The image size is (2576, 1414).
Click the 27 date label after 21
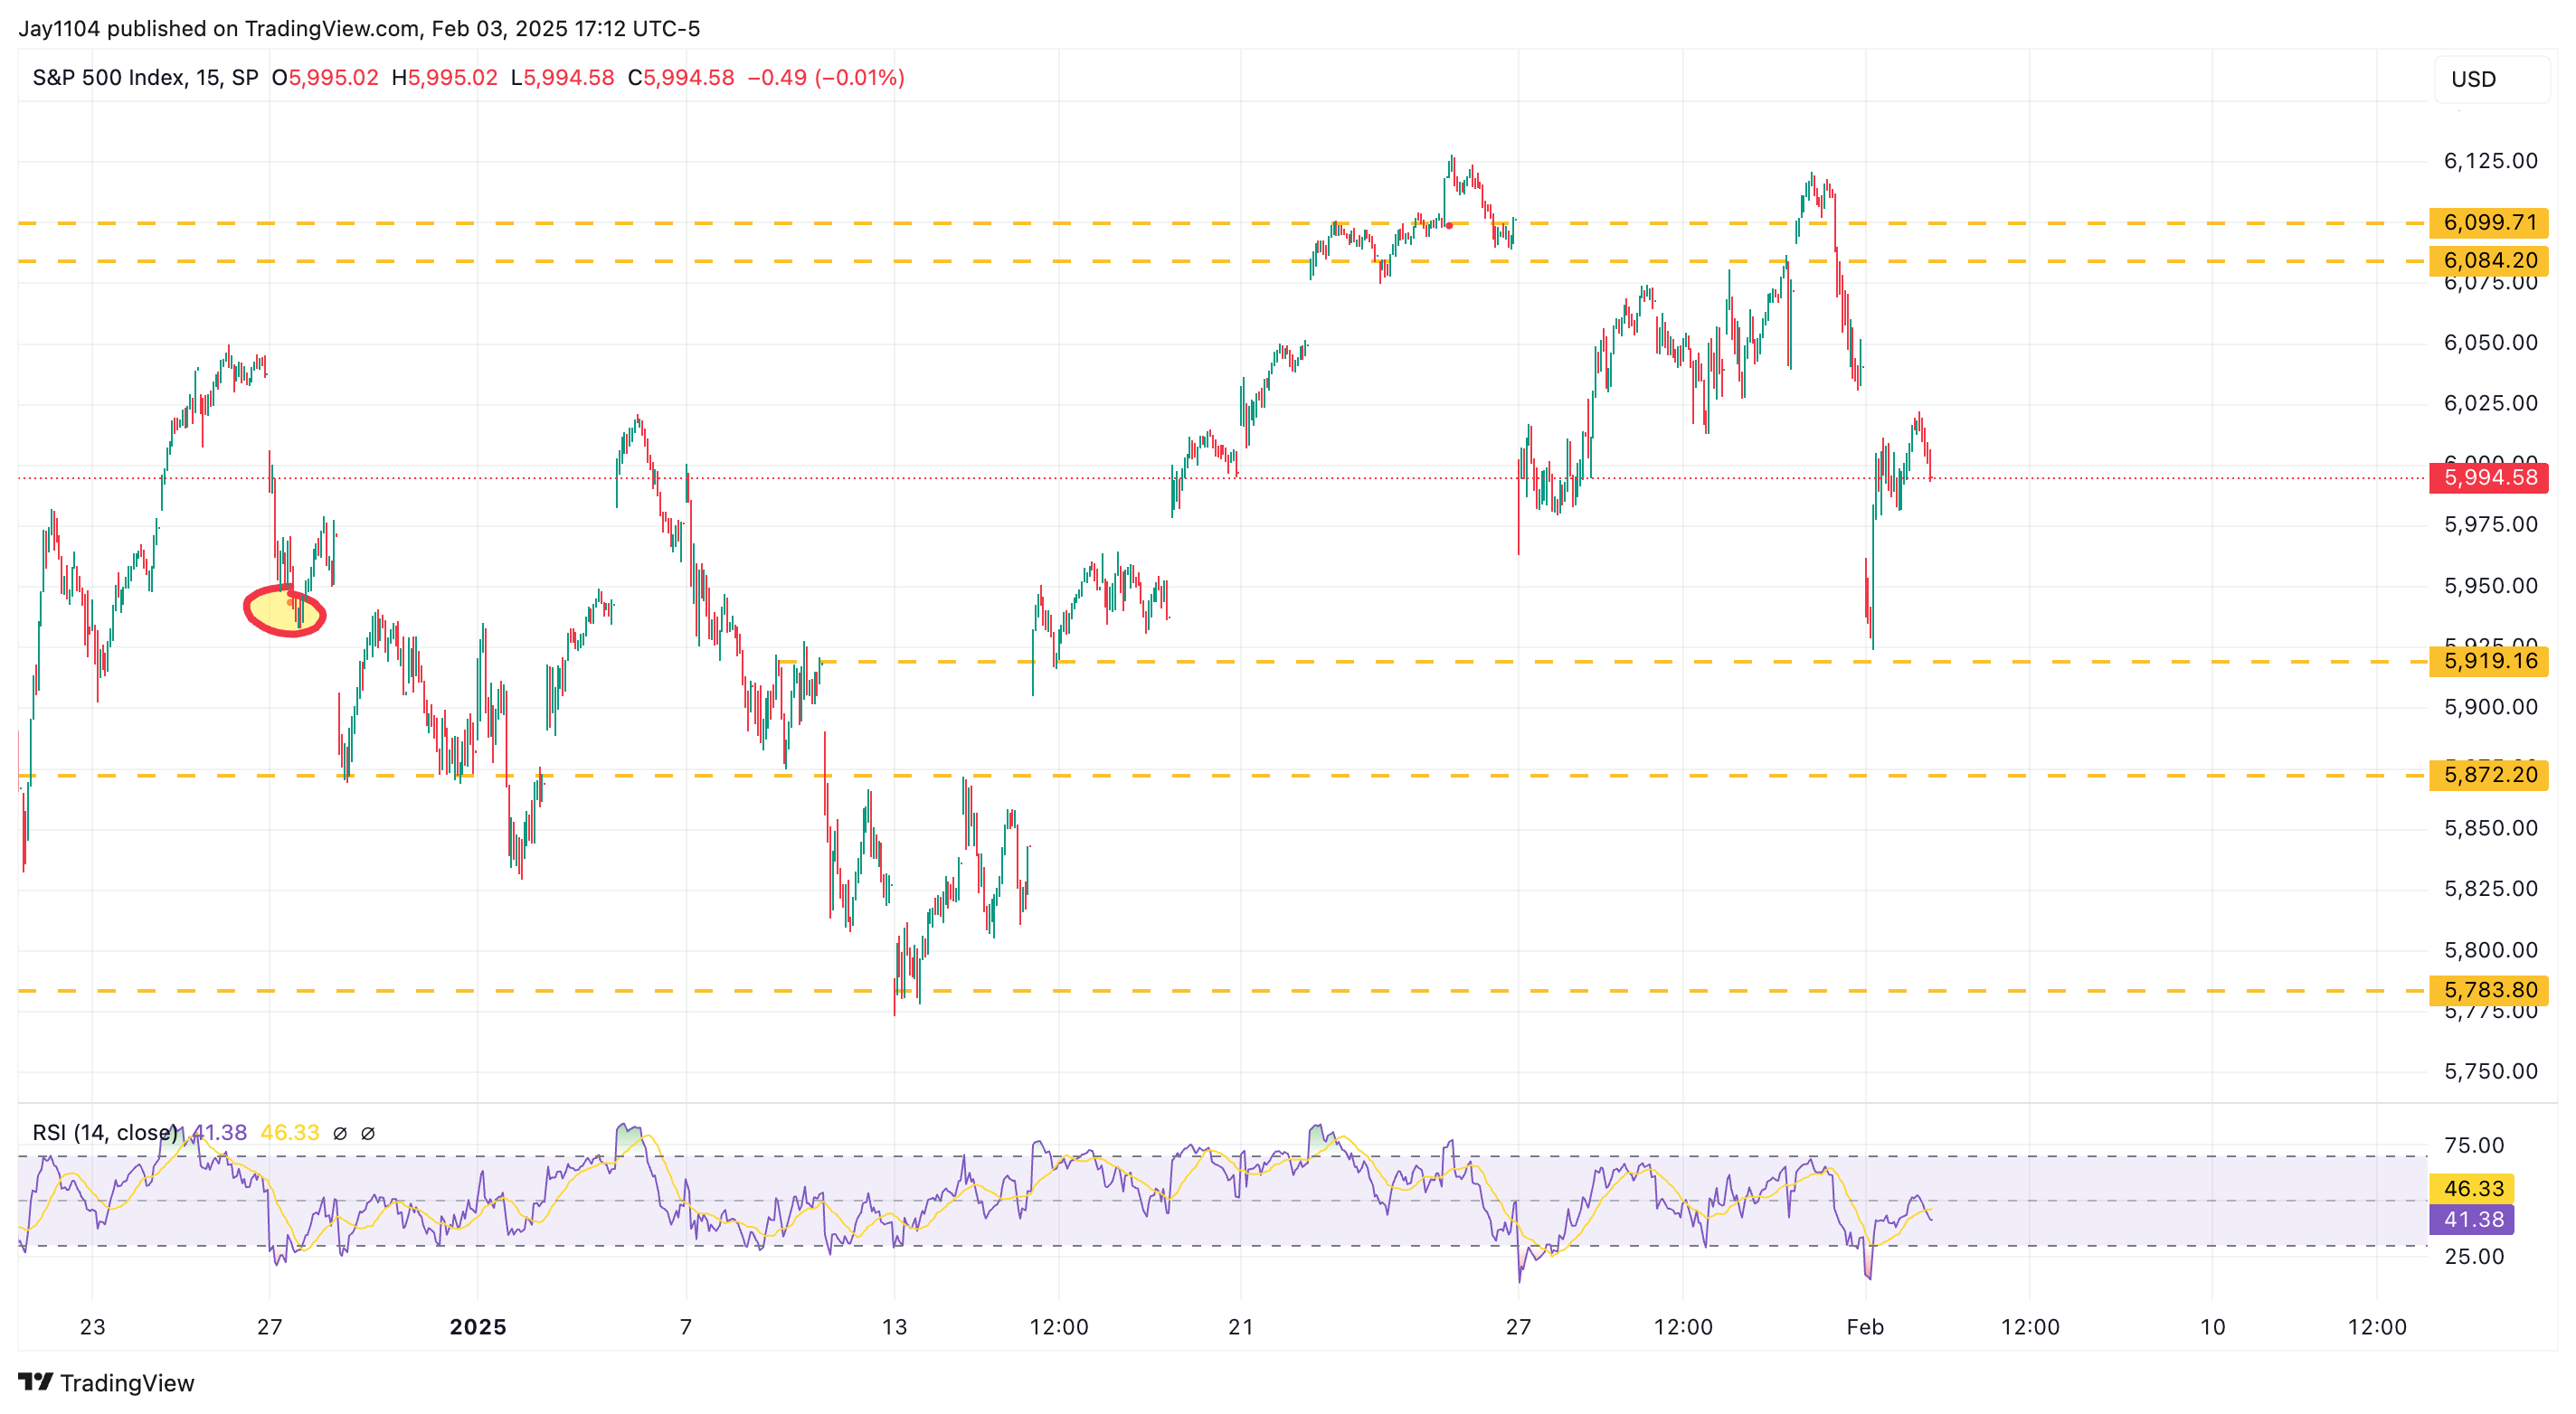(x=1518, y=1327)
